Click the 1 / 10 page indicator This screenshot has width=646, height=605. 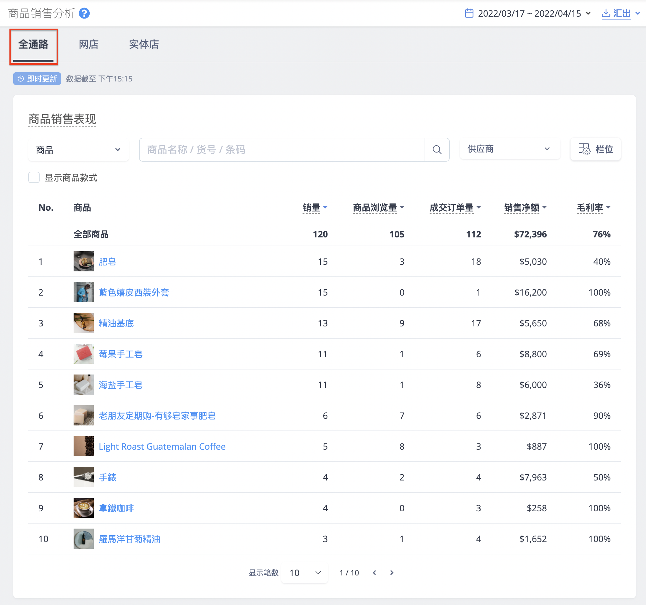(x=349, y=573)
